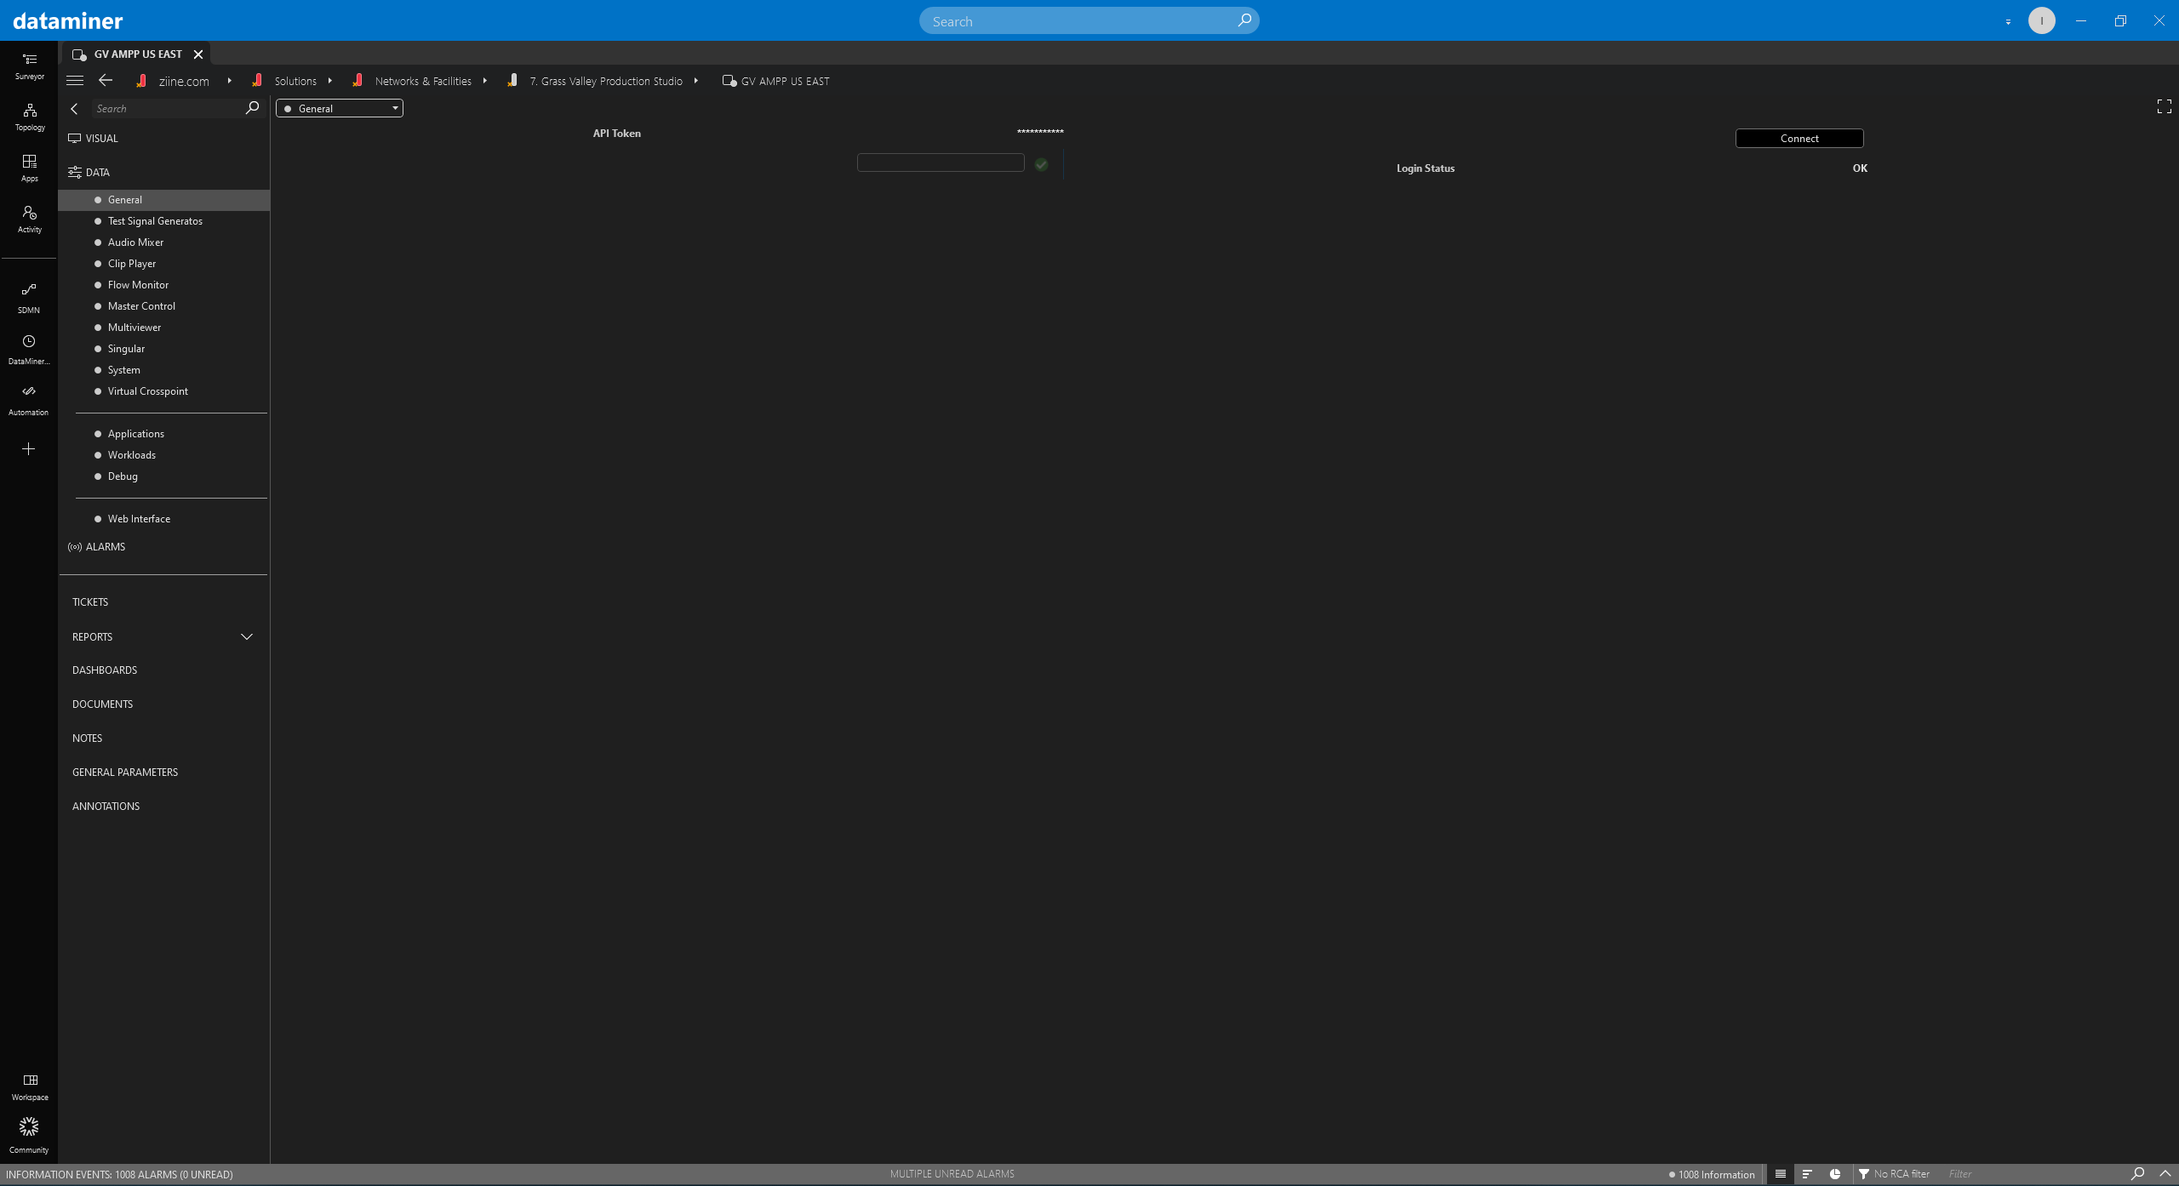Open the General page dropdown selector
This screenshot has height=1186, width=2179.
(x=340, y=108)
